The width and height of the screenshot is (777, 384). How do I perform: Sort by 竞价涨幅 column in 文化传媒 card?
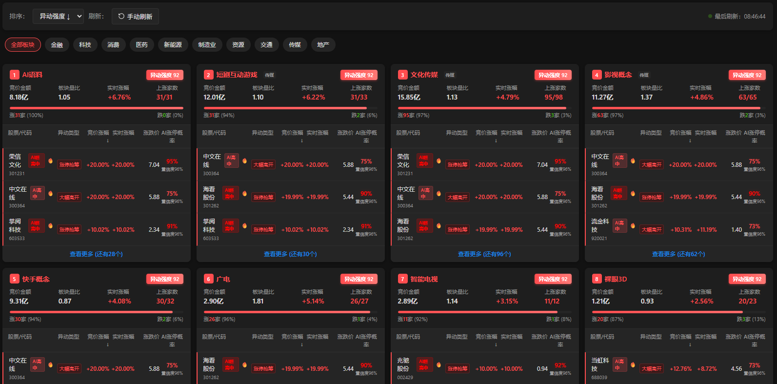(x=487, y=133)
